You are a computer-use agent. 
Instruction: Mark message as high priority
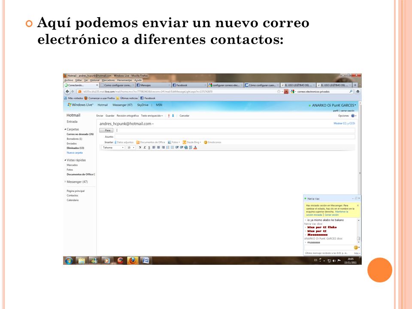click(169, 115)
